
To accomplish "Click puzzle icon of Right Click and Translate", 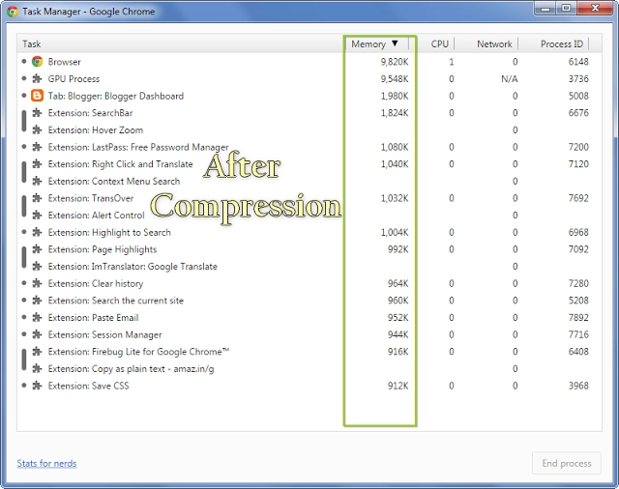I will click(37, 164).
